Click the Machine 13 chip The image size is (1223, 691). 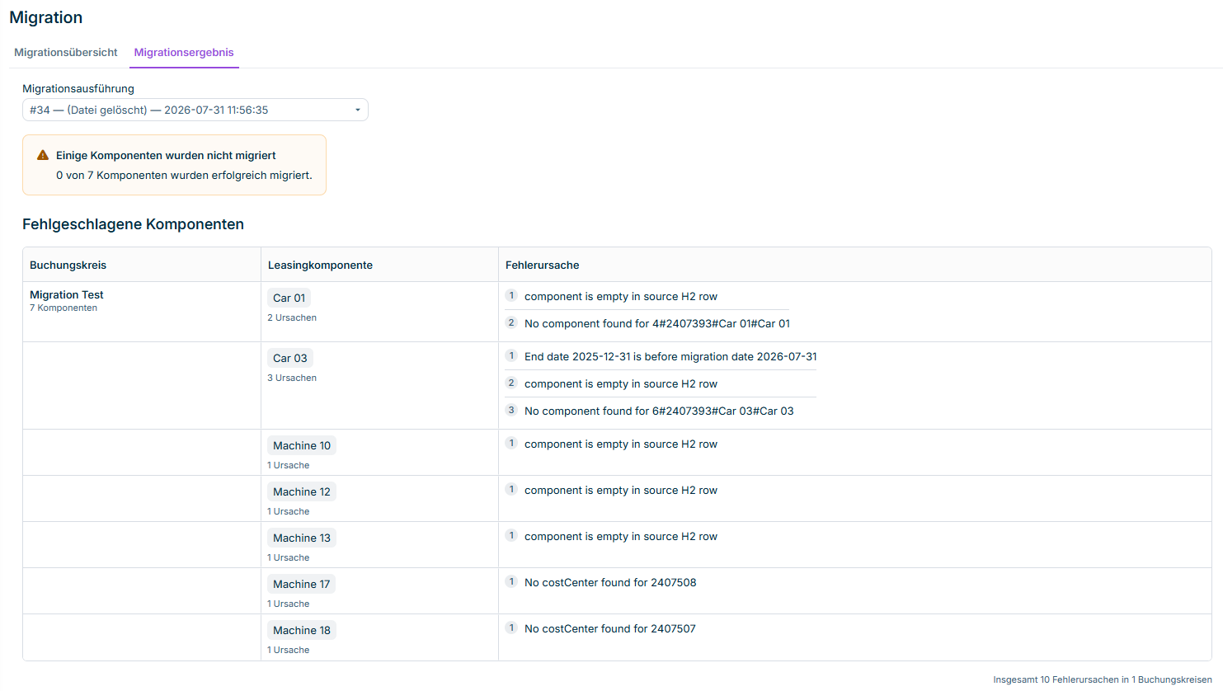302,538
